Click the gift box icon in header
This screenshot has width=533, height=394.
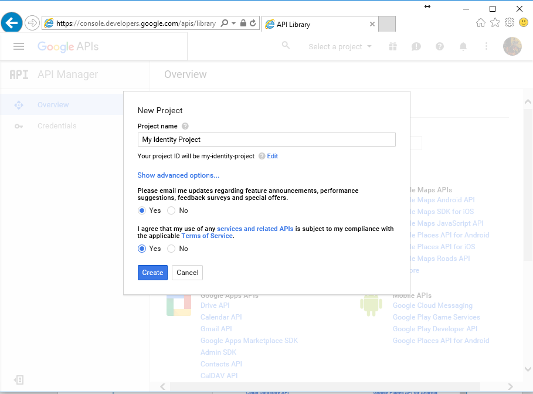point(393,46)
